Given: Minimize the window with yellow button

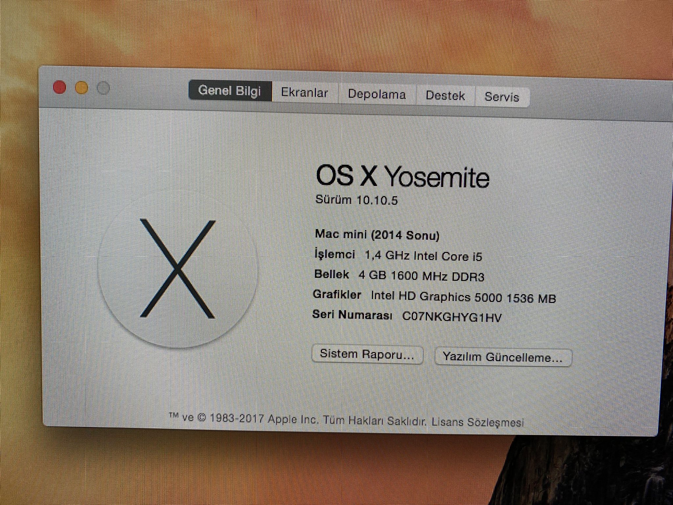Looking at the screenshot, I should (81, 88).
